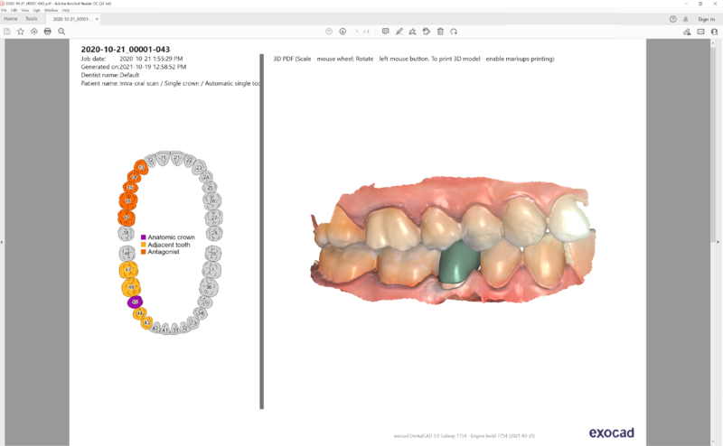Rotate the page using the rotate icon
Screen dimensions: 723x446
pos(454,32)
